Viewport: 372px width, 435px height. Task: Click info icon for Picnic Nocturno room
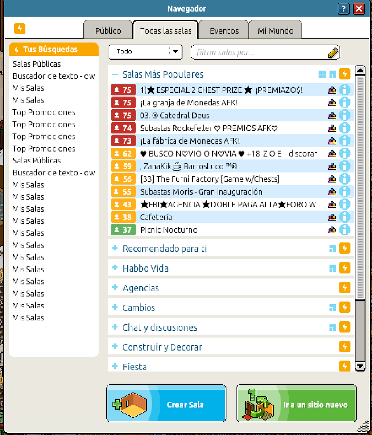344,229
